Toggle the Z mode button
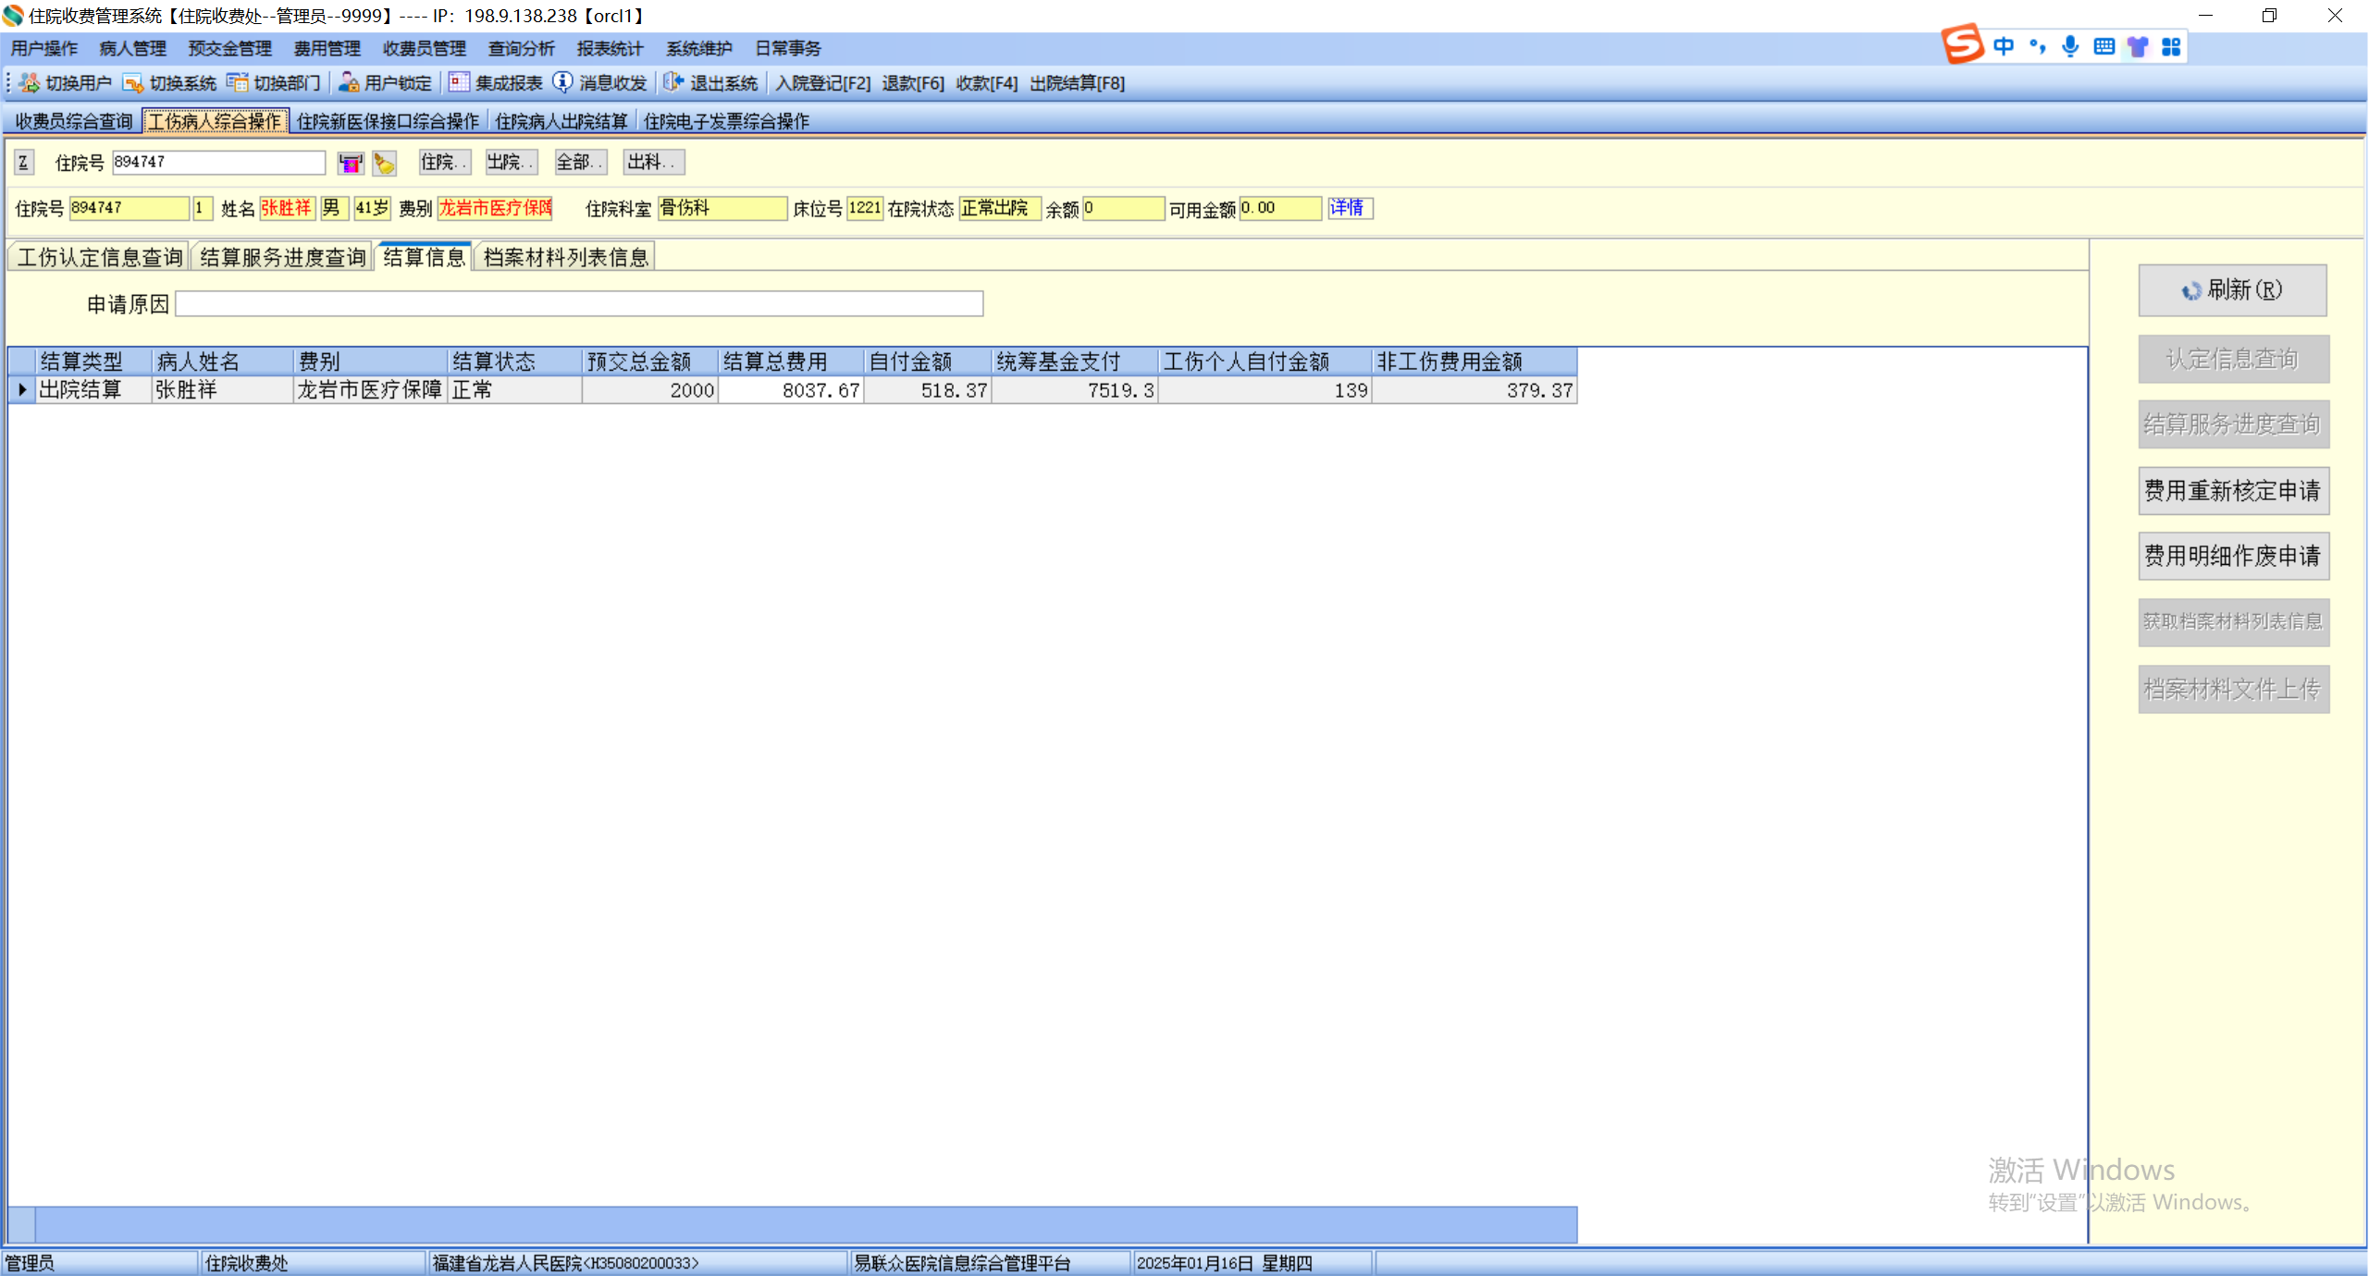Image resolution: width=2369 pixels, height=1276 pixels. point(24,163)
